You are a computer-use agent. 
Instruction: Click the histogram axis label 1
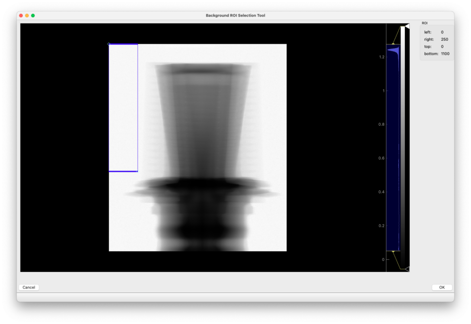(x=384, y=91)
